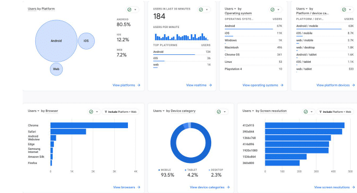Select the Windows row in Operating system table
This screenshot has width=357, height=193.
253,41
